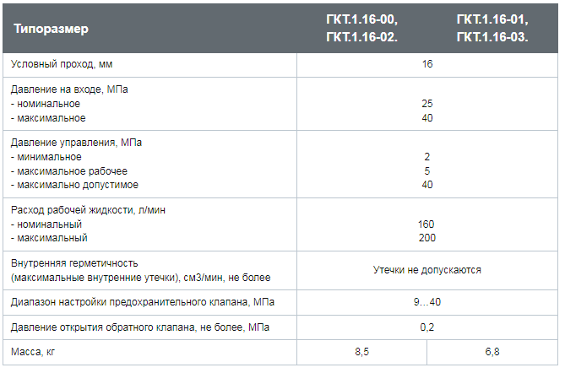The image size is (565, 373).
Task: Select the ГКТ.1.16-00, ГКТ.1.16-02 column header
Action: tap(361, 28)
